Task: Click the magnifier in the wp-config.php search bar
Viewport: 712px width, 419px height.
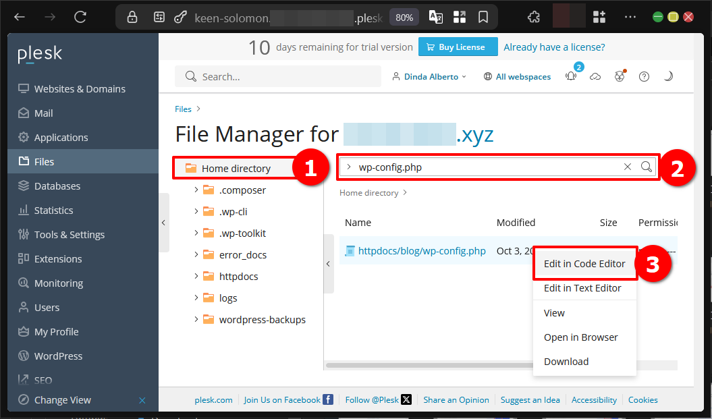Action: click(x=646, y=166)
